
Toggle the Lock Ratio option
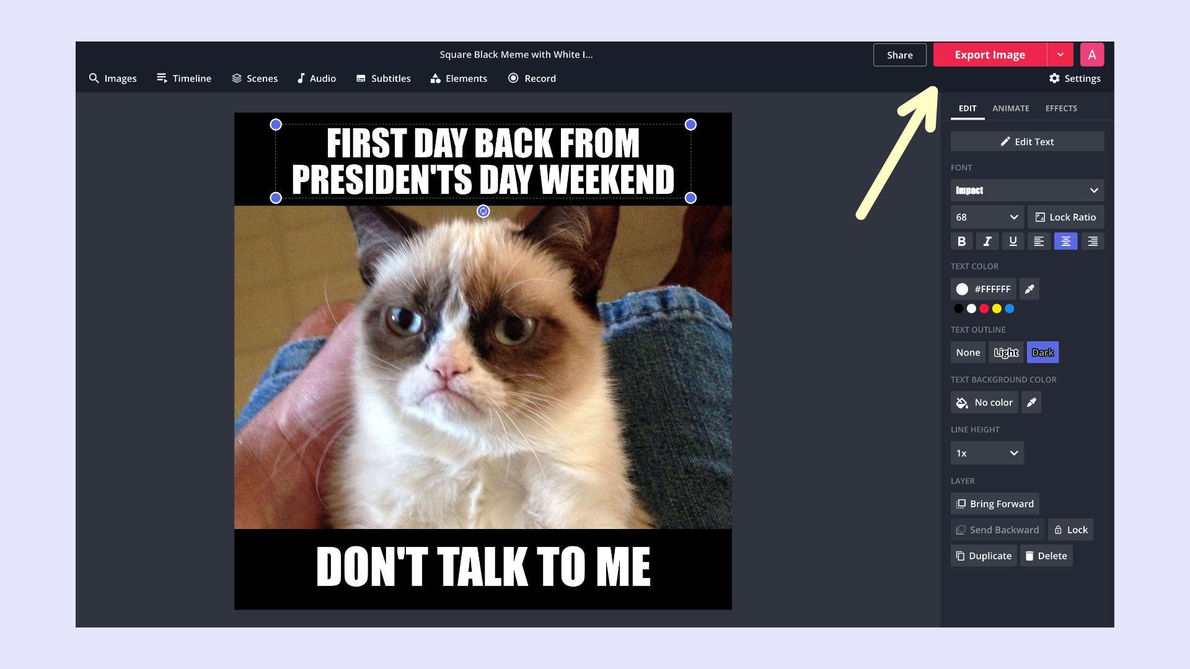coord(1065,217)
